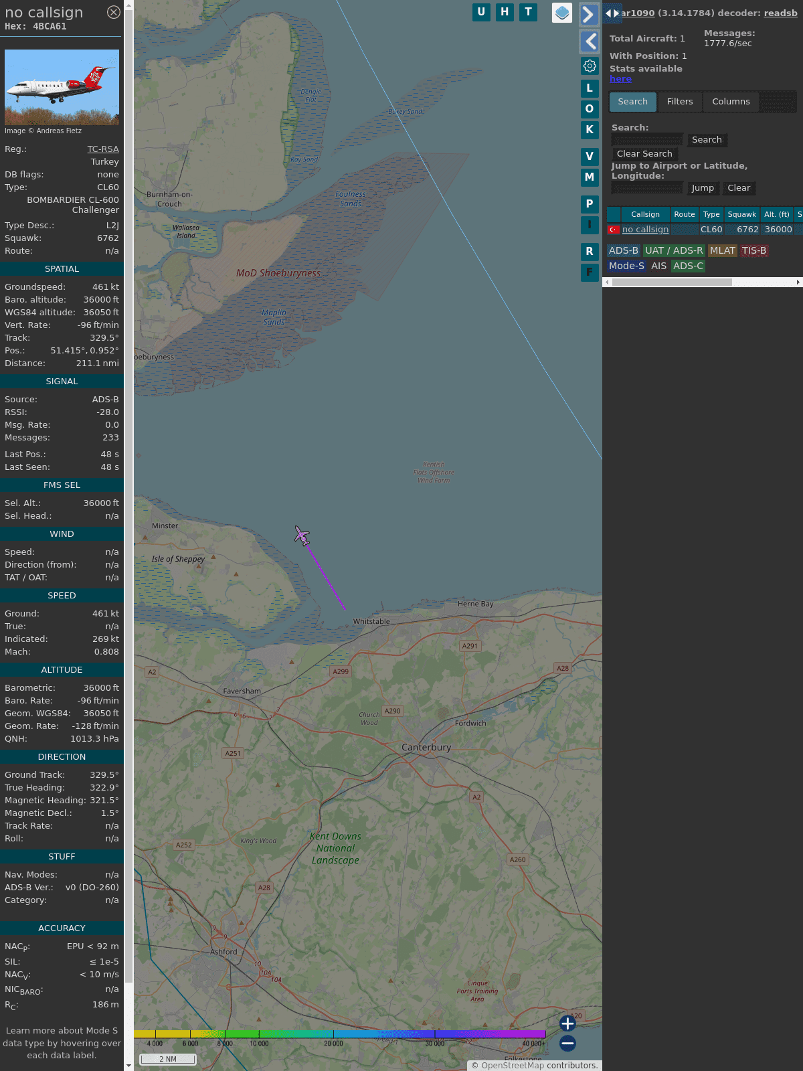Toggle the P map button
This screenshot has width=803, height=1071.
click(x=590, y=203)
